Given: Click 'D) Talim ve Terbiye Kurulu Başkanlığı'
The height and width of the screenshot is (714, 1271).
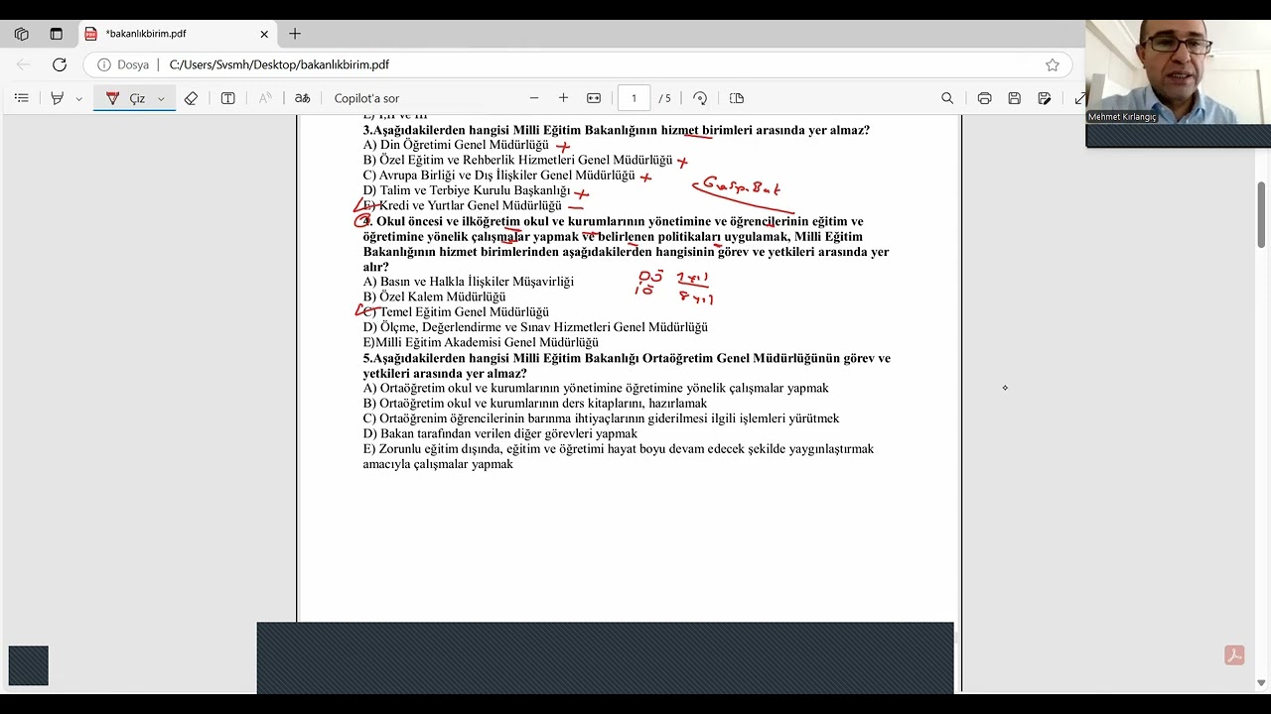Looking at the screenshot, I should click(x=467, y=190).
